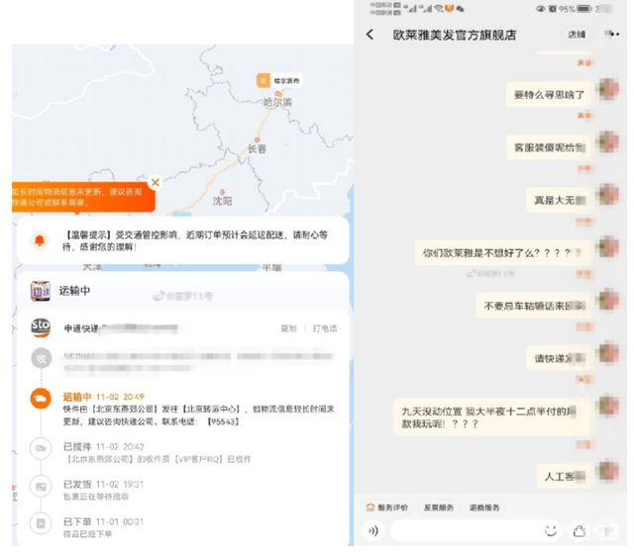Tap the 已下单 timeline step icon

point(41,521)
